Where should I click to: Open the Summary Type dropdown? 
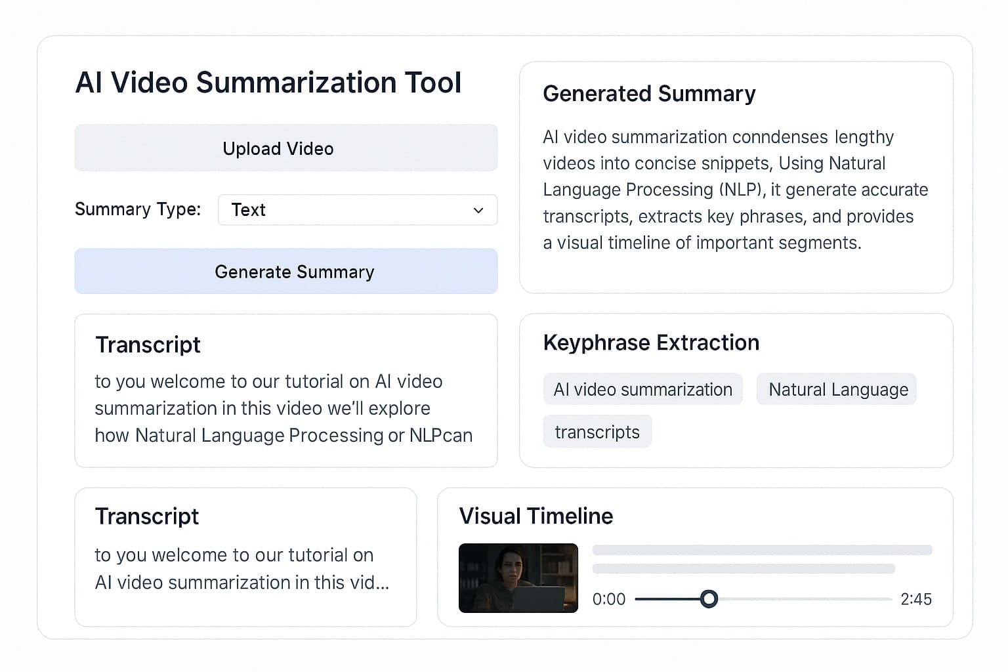(x=358, y=210)
